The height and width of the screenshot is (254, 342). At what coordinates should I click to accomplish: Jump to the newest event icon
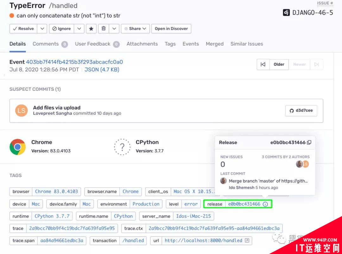[316, 65]
